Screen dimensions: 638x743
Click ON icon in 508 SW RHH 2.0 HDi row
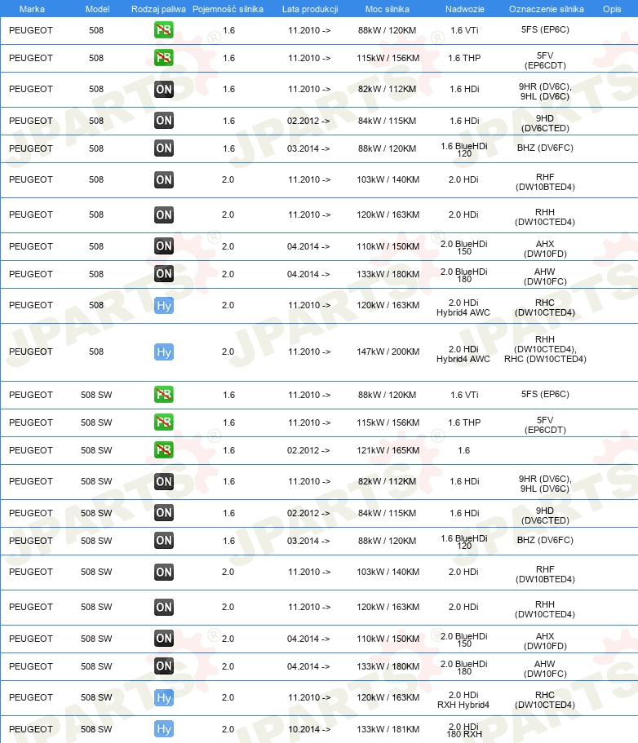(x=163, y=607)
